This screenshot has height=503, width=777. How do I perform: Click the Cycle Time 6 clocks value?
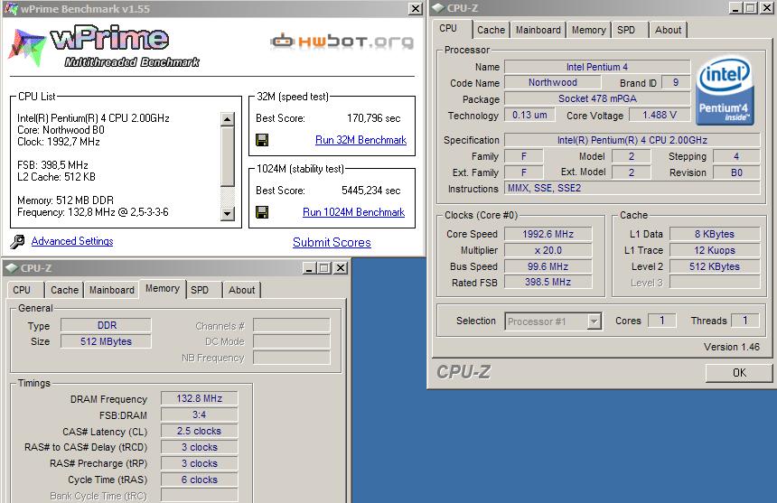coord(199,480)
